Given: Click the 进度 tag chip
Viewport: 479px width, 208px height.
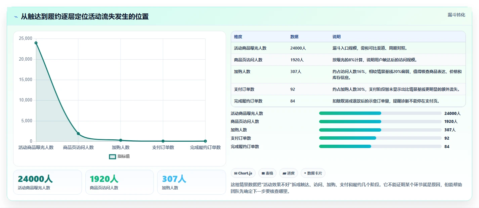Looking at the screenshot, I should 289,173.
